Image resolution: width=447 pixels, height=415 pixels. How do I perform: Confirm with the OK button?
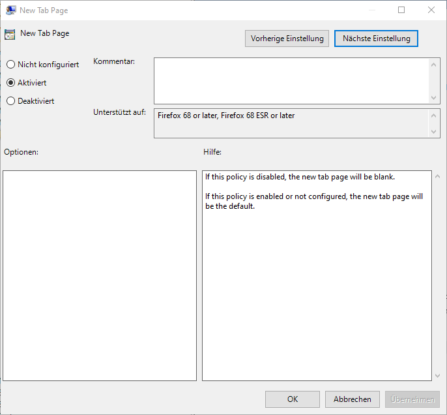point(293,399)
